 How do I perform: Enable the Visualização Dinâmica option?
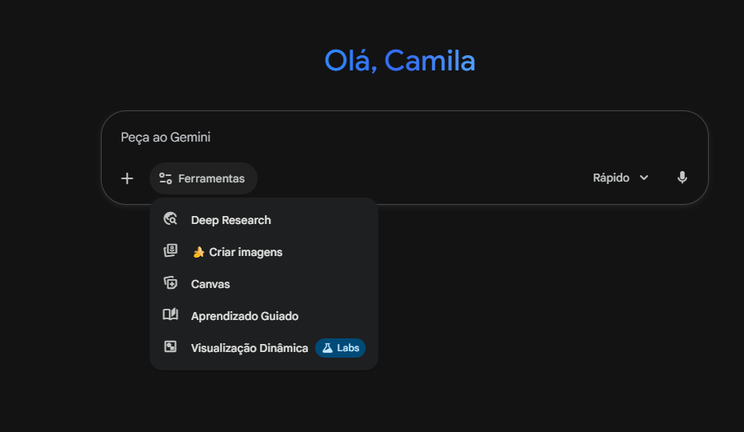point(249,348)
